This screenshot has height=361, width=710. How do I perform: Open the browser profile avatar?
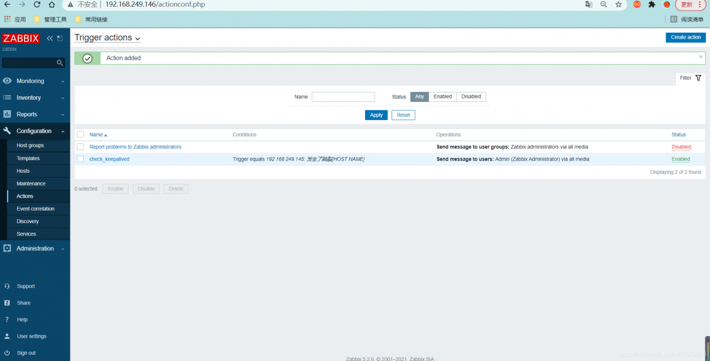[667, 4]
